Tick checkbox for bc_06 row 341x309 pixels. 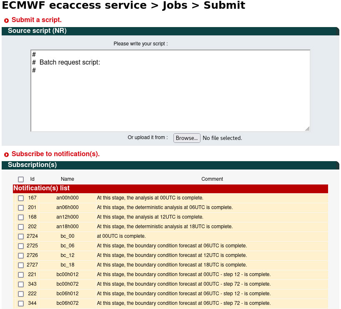(21, 246)
